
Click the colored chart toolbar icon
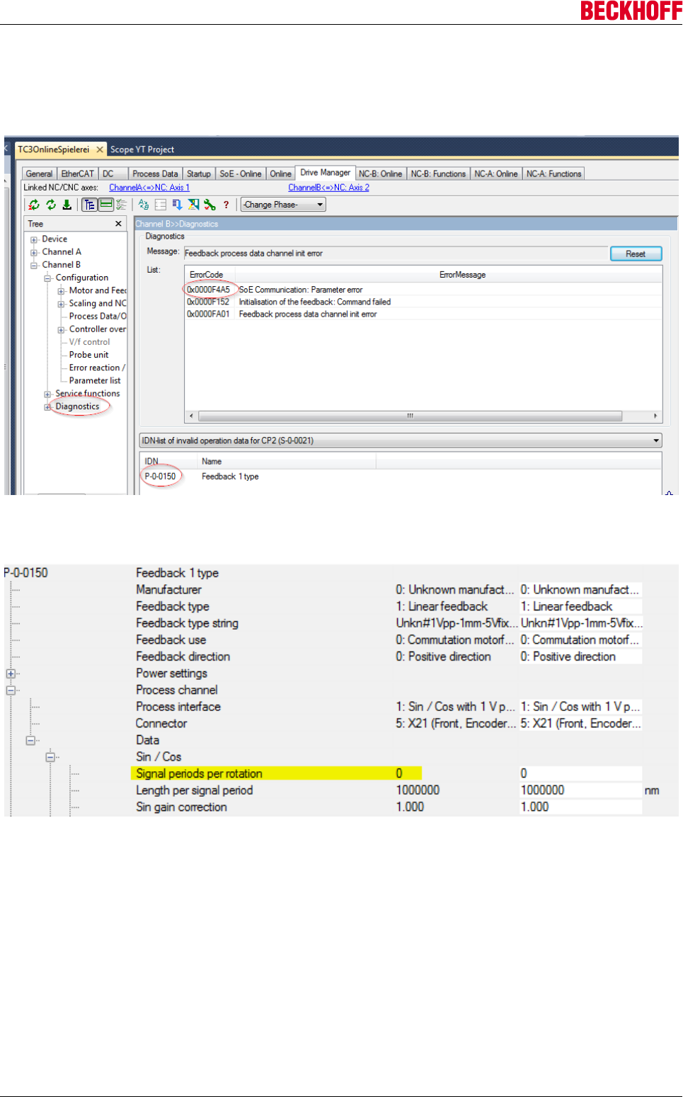(193, 205)
